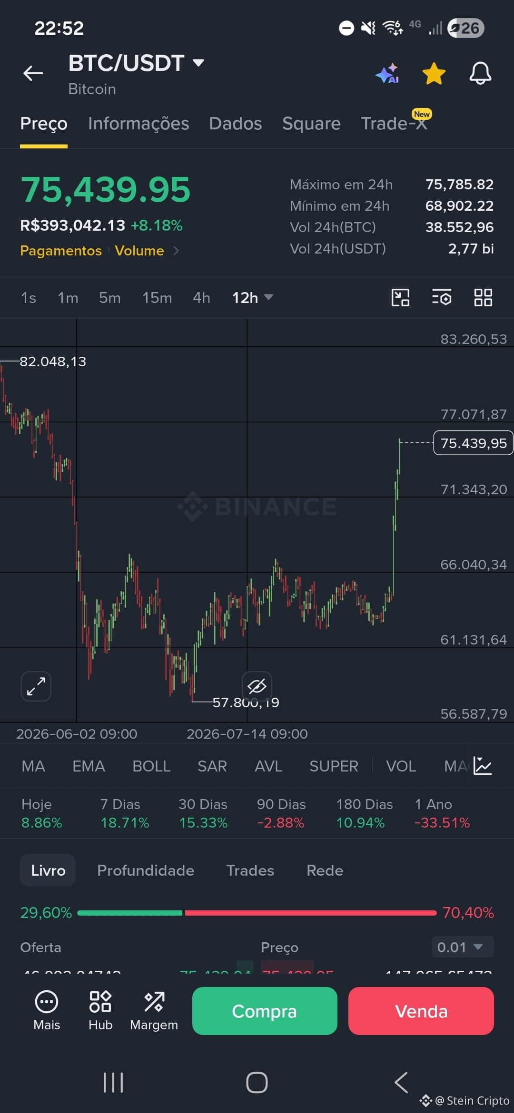Tap the red Venda button
The height and width of the screenshot is (1113, 514).
[x=421, y=1011]
